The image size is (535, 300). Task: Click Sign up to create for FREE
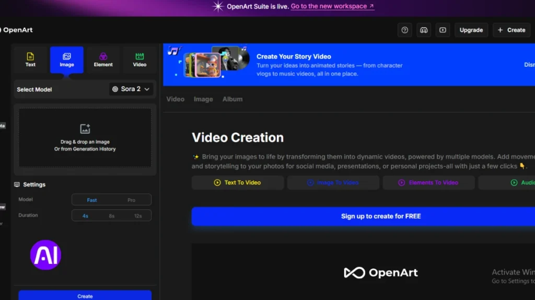(x=380, y=216)
